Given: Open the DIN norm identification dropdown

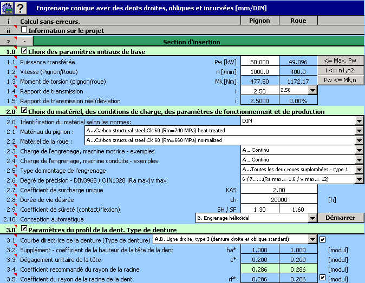Looking at the screenshot, I should tap(359, 121).
